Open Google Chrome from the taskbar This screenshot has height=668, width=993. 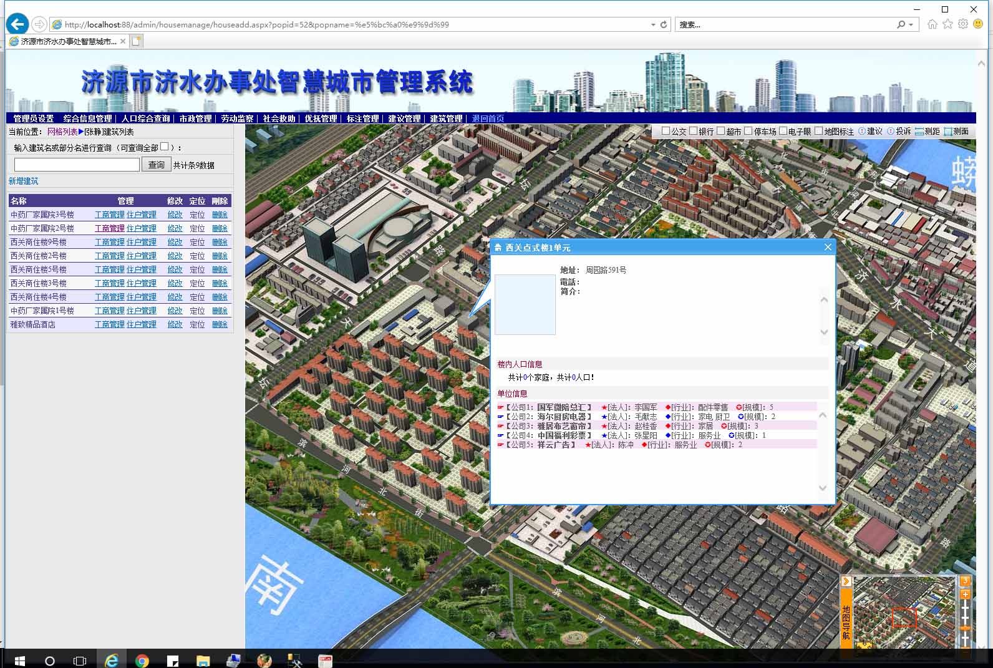(142, 661)
